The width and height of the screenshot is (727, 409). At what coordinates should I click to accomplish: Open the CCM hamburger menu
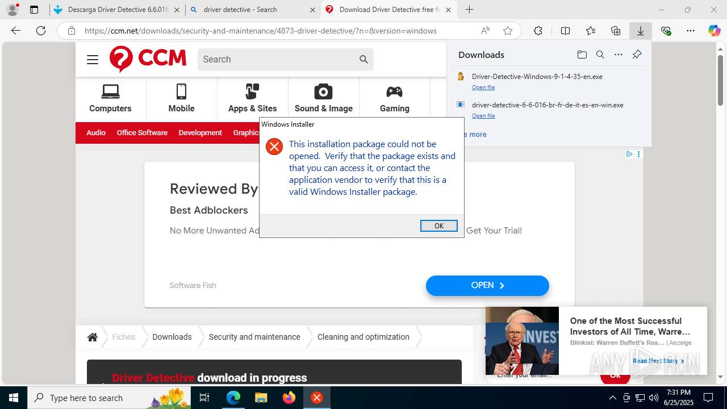tap(93, 59)
